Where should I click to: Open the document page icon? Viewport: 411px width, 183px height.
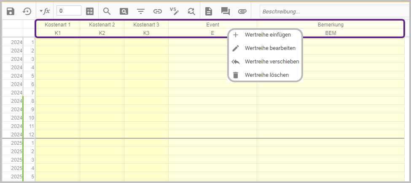click(209, 11)
